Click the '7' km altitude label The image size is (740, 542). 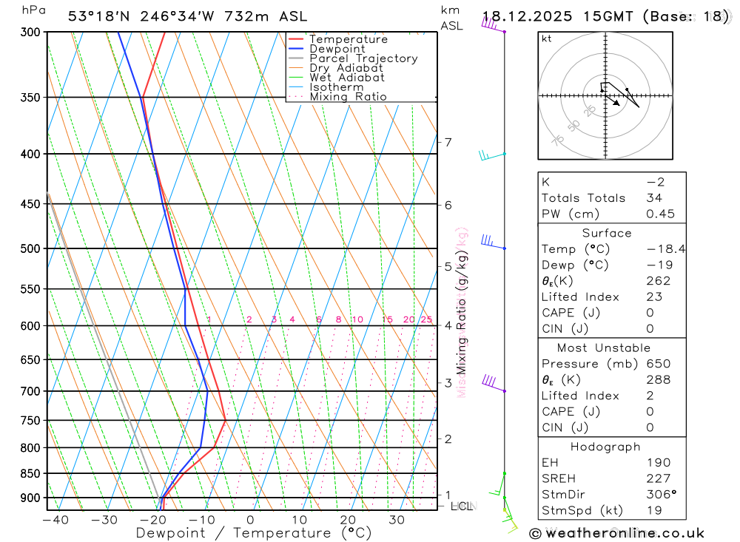448,142
